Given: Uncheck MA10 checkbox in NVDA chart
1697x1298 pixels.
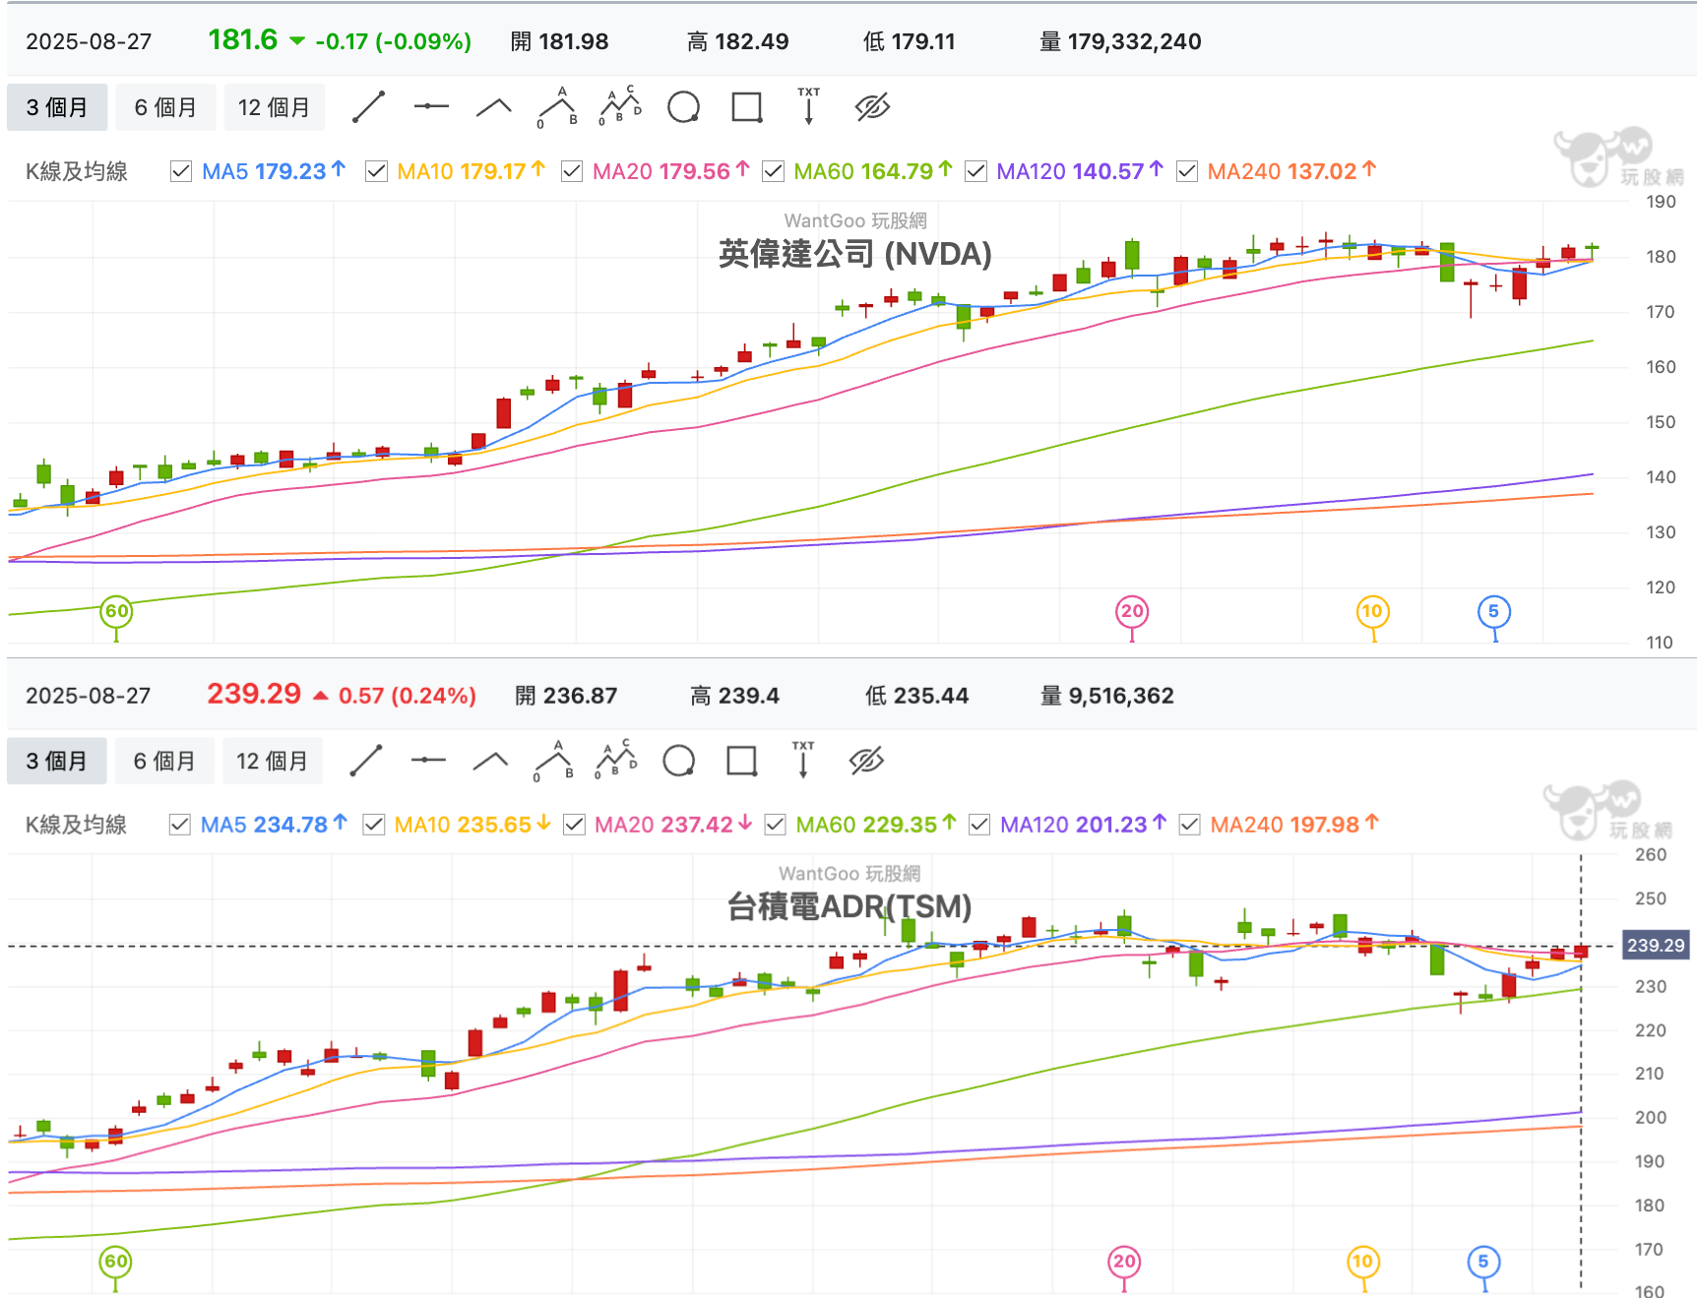Looking at the screenshot, I should pos(376,171).
